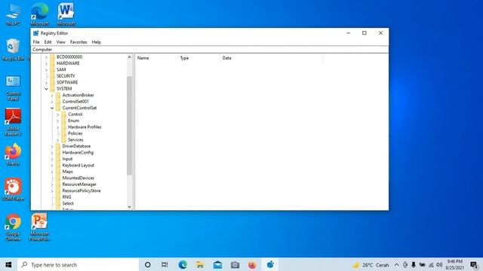Open the Favorites menu

78,42
